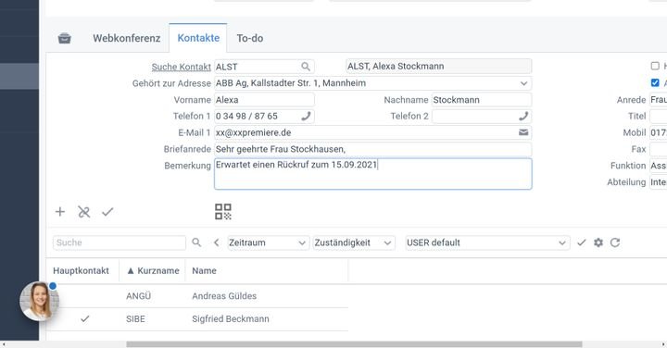Open the QR code icon
667x348 pixels.
pyautogui.click(x=223, y=212)
